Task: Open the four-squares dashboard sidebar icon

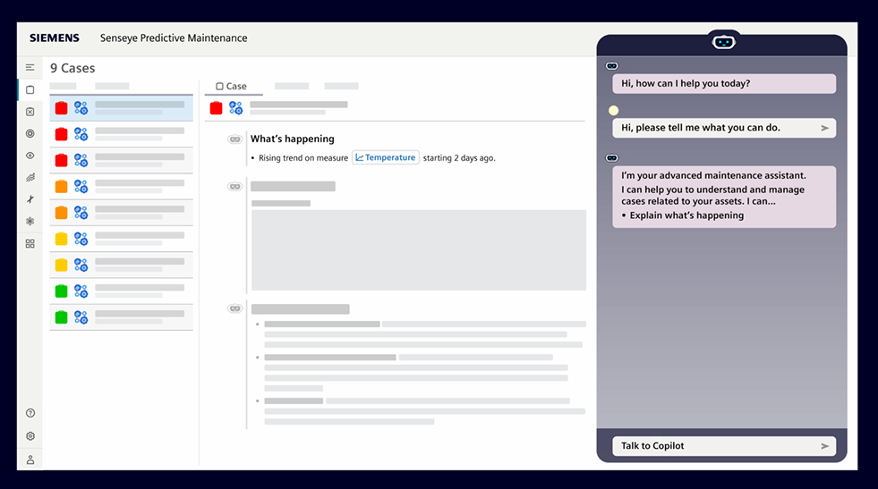Action: (30, 243)
